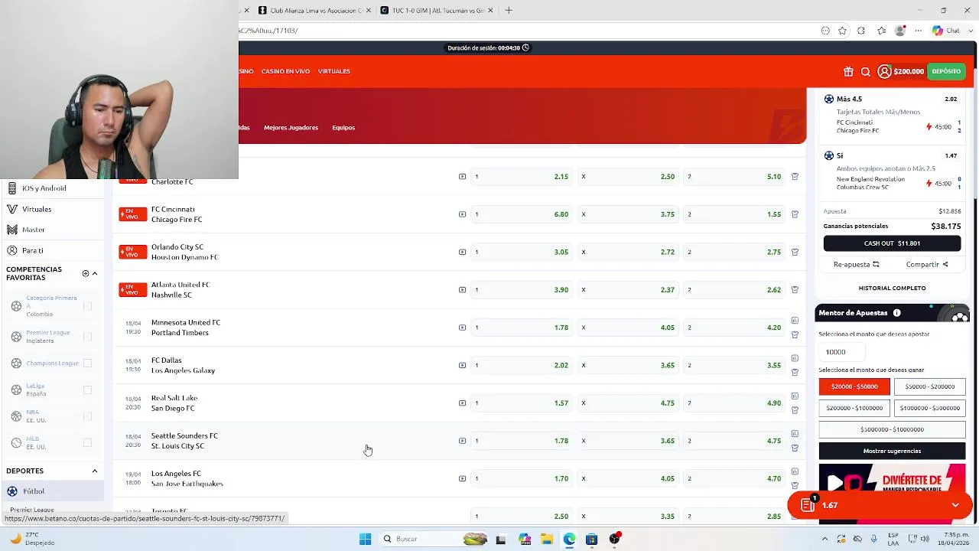Expand the floating bet slip 1.67 chevron
979x551 pixels.
pos(955,505)
